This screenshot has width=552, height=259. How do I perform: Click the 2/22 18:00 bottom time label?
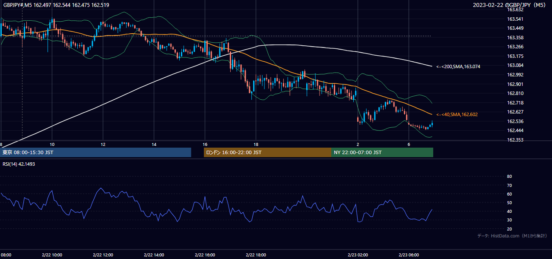(256, 255)
